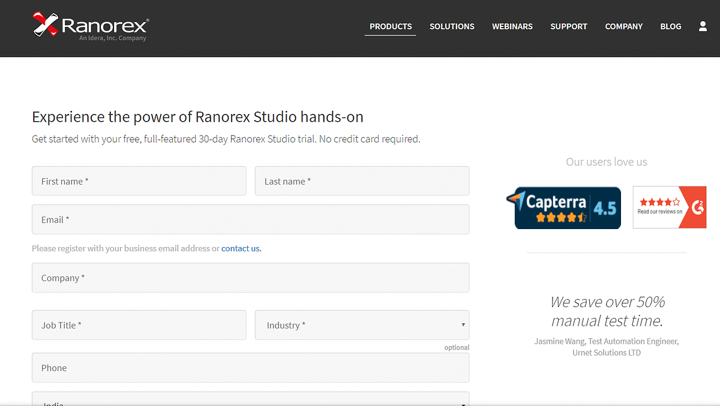The image size is (720, 406).
Task: Open the Industry dropdown
Action: click(362, 324)
